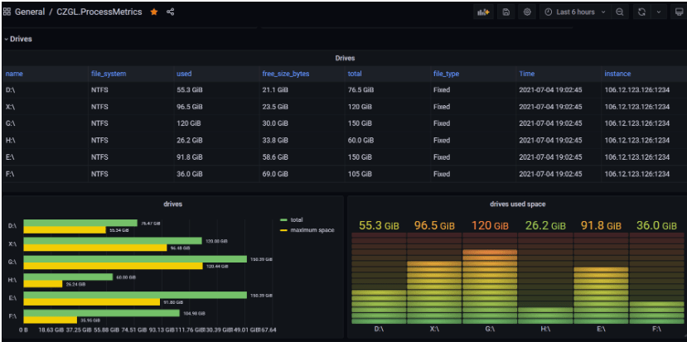Viewport: 687px width, 342px height.
Task: Save the dashboard with disk icon
Action: tap(506, 12)
